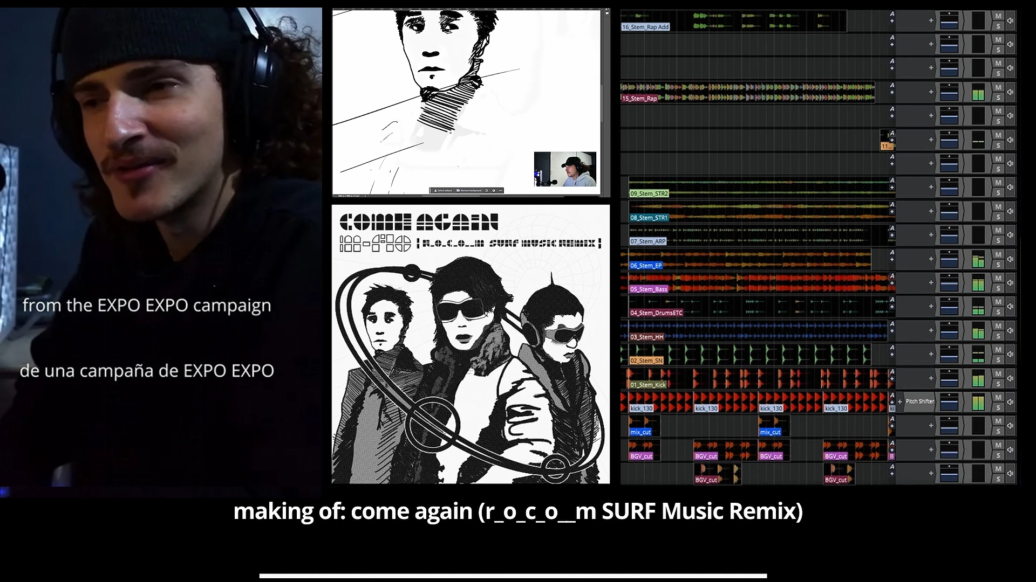
Task: Add a plugin before Pitch Shifter on kick_130 track
Action: [899, 401]
